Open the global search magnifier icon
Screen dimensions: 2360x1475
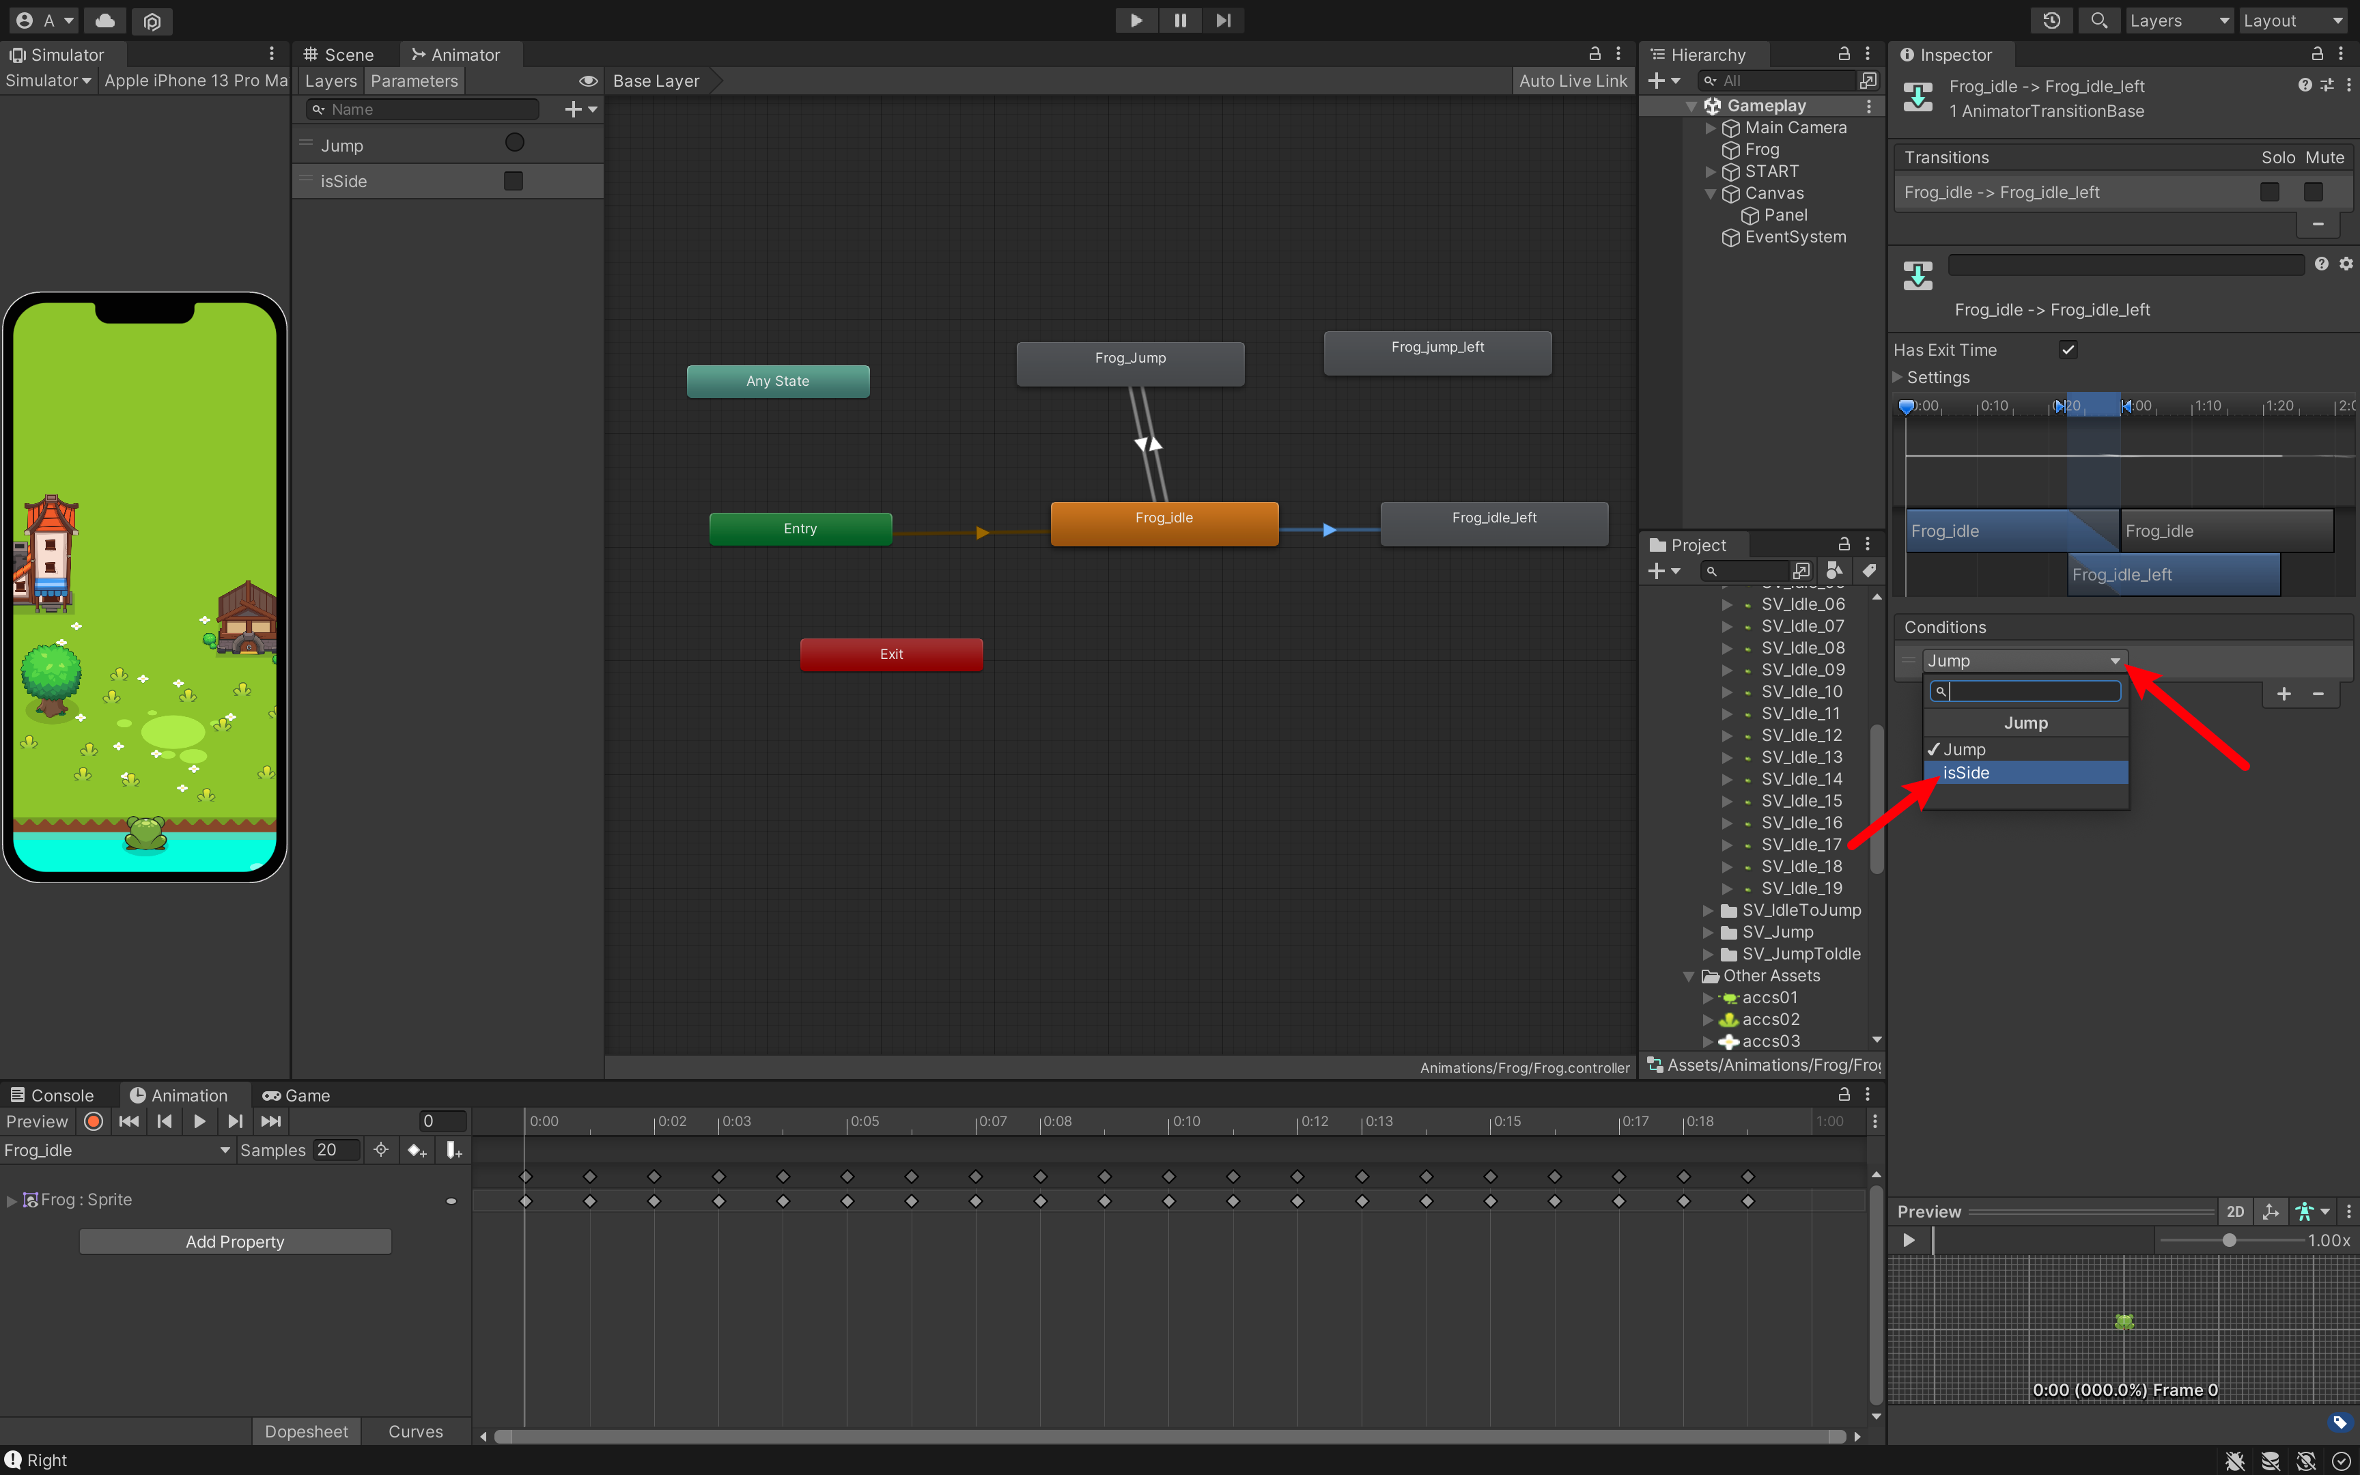[2098, 20]
